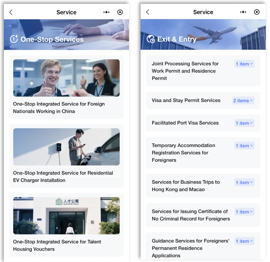270x262 pixels.
Task: Expand Temporary Accommodation Registration 1 item dropdown
Action: tap(244, 146)
